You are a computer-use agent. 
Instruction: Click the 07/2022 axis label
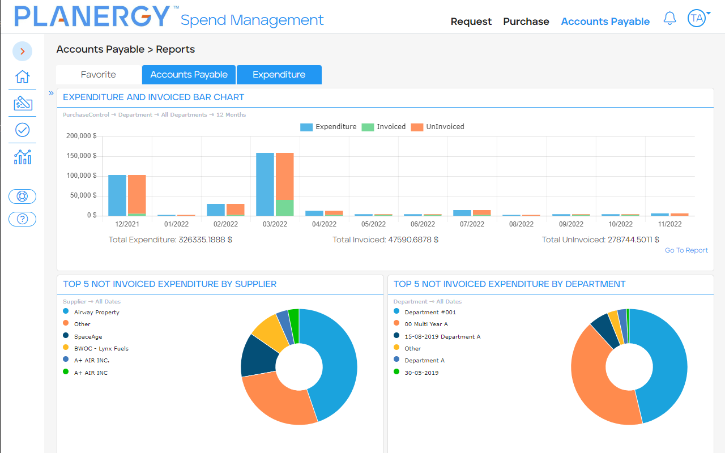472,224
